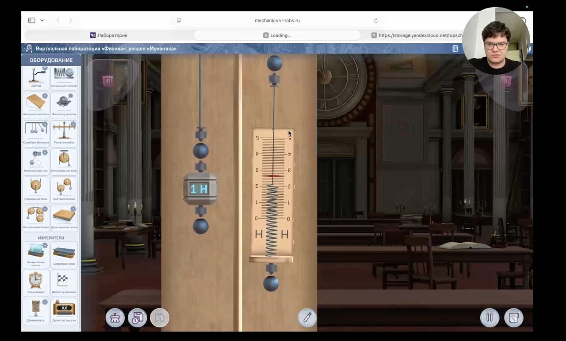Choose the Мультисистема блоков tile
The image size is (566, 341).
click(x=36, y=218)
